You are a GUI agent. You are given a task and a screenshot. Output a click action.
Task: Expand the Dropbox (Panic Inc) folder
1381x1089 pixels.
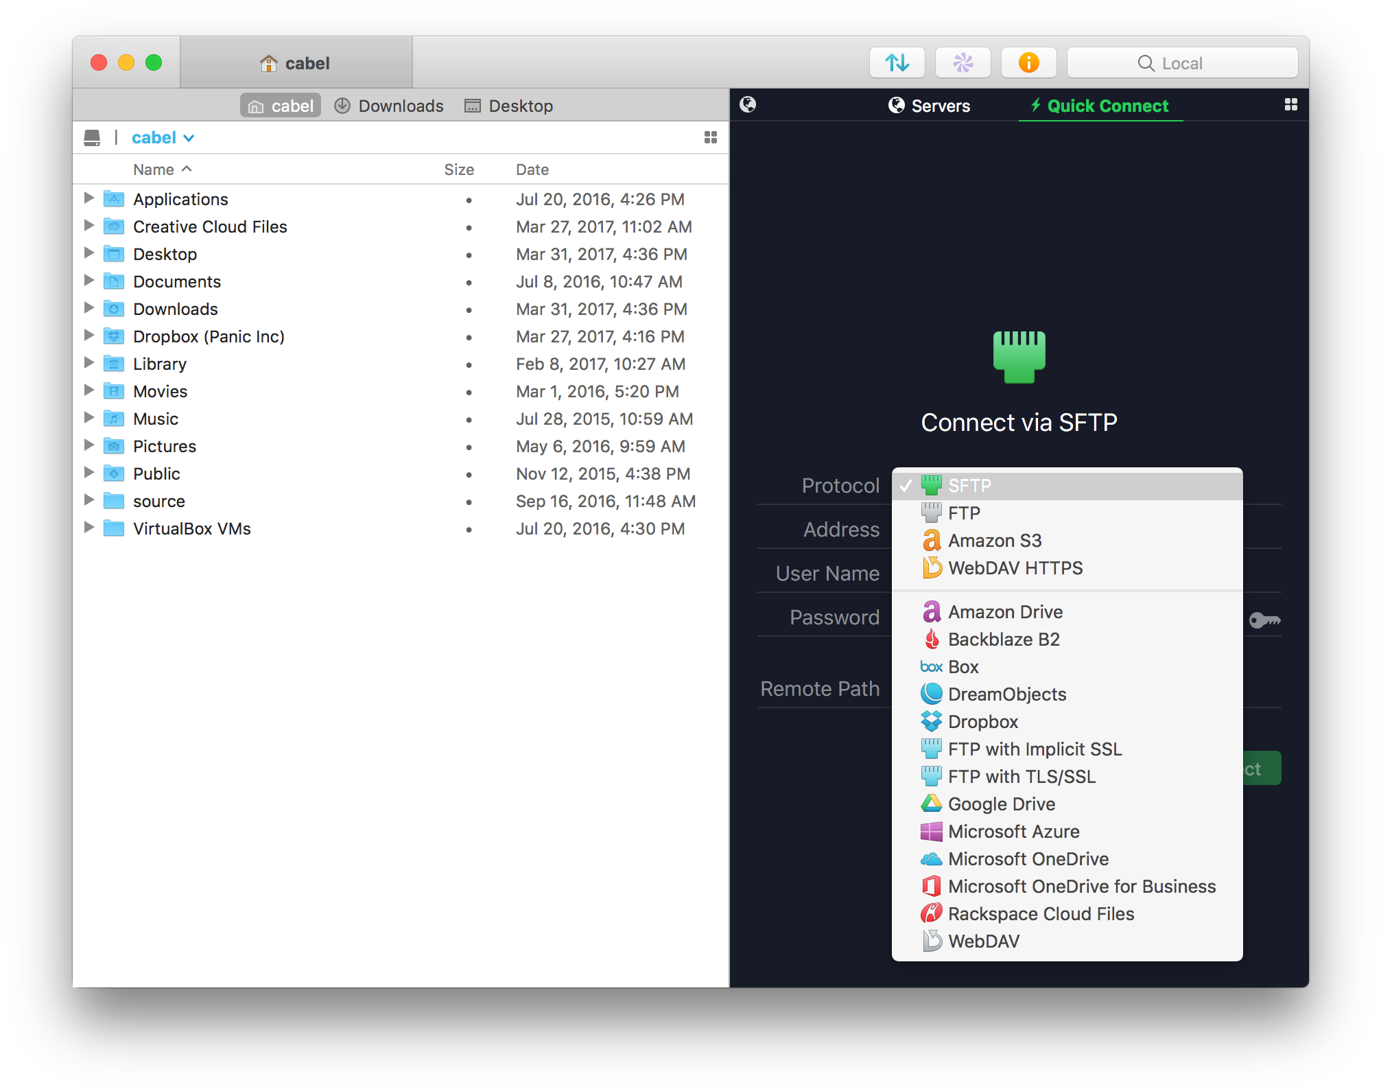(x=88, y=336)
